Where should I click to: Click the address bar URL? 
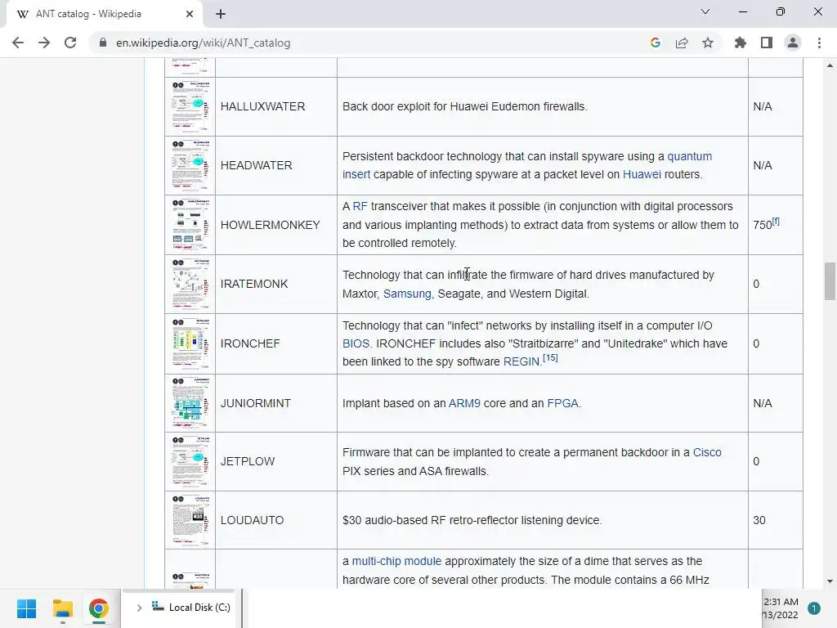point(204,43)
